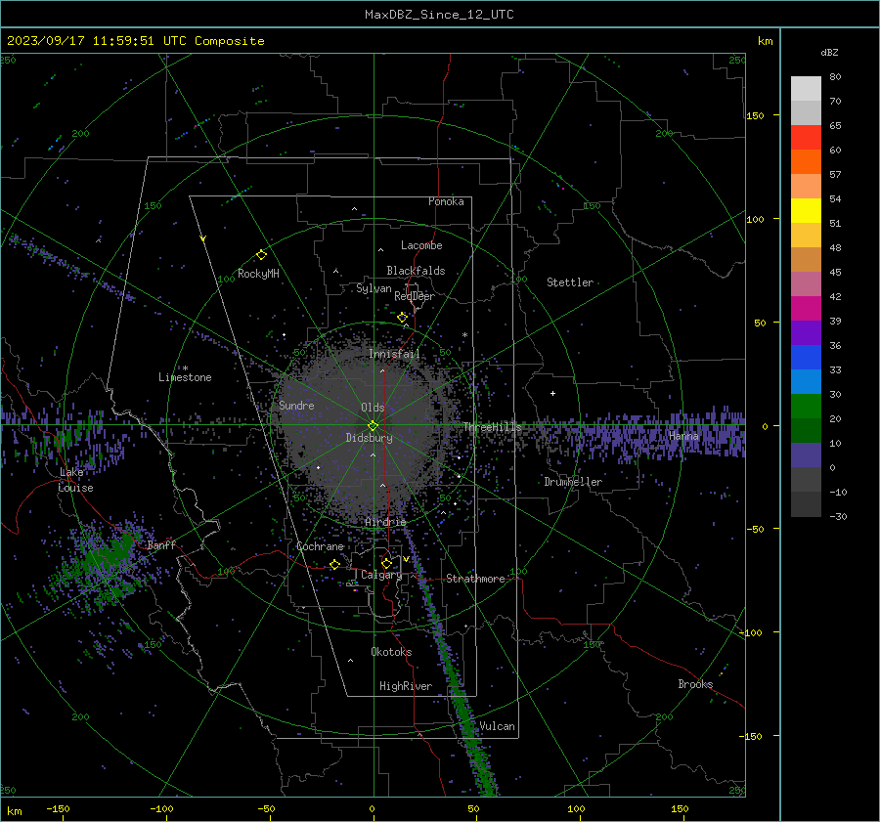Image resolution: width=880 pixels, height=822 pixels.
Task: Click the asterisk marker above Limestone
Action: point(185,368)
